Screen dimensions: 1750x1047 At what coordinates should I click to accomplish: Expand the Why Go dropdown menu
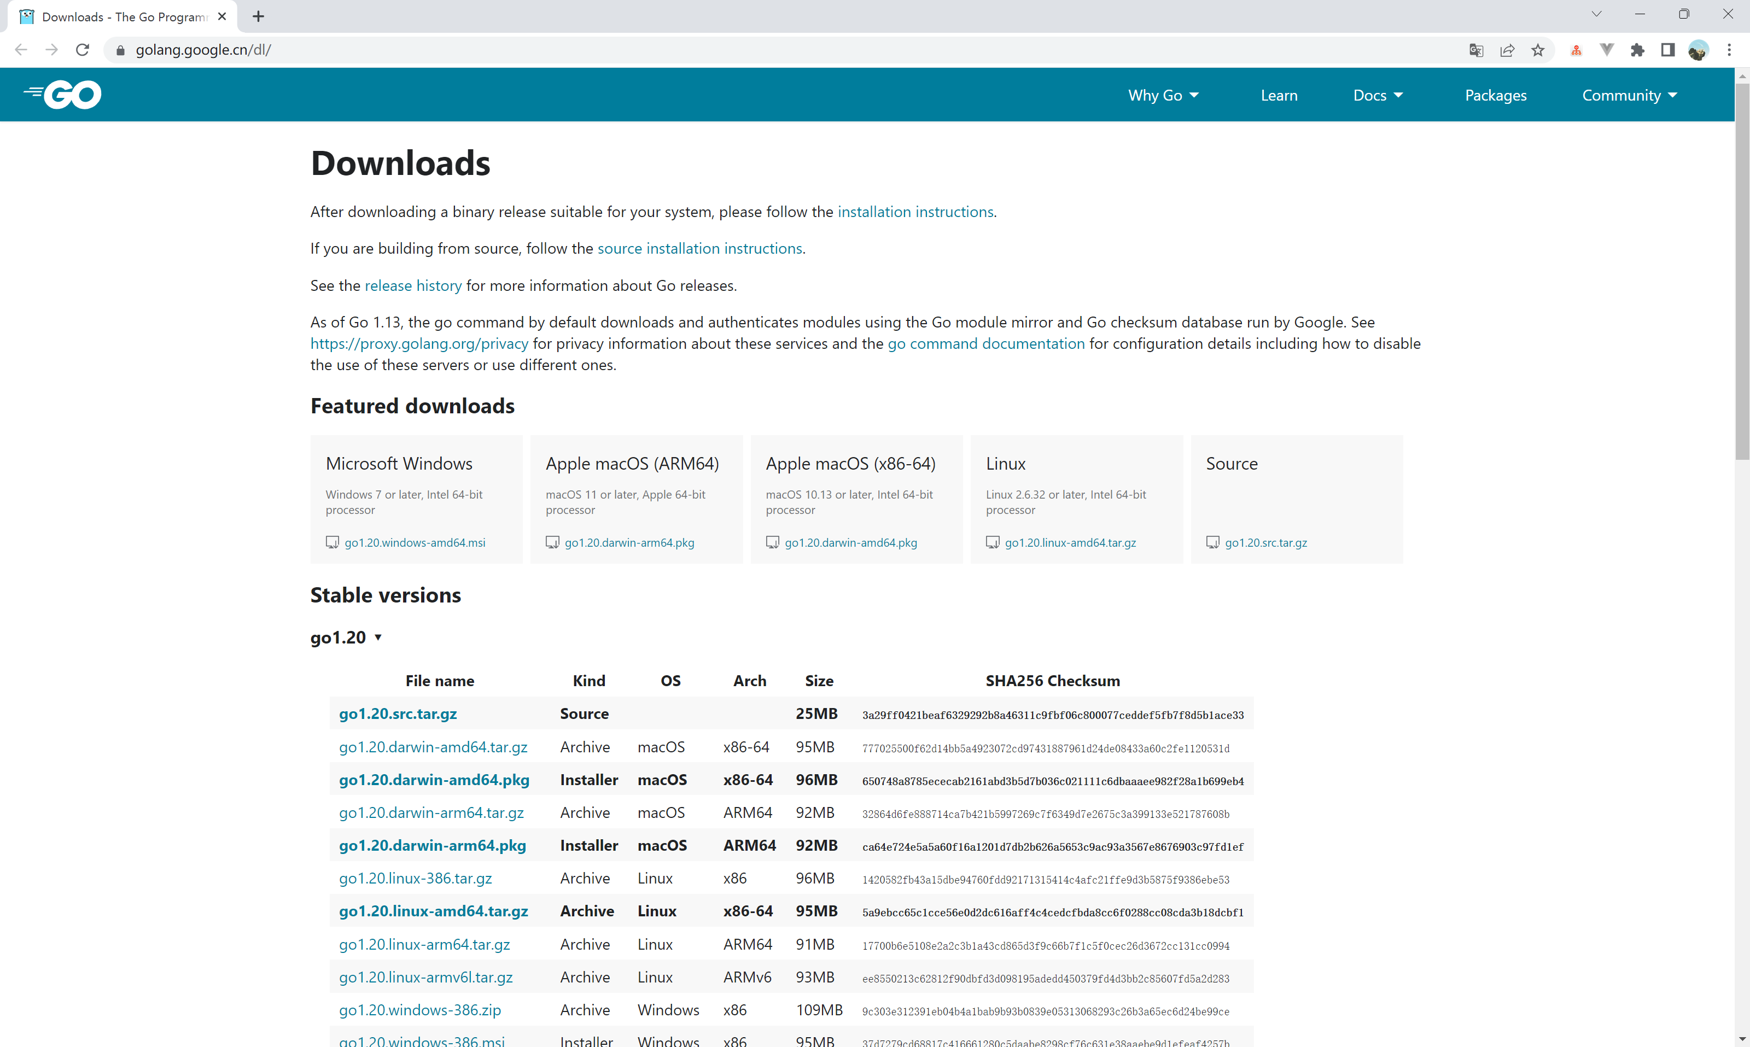1163,95
